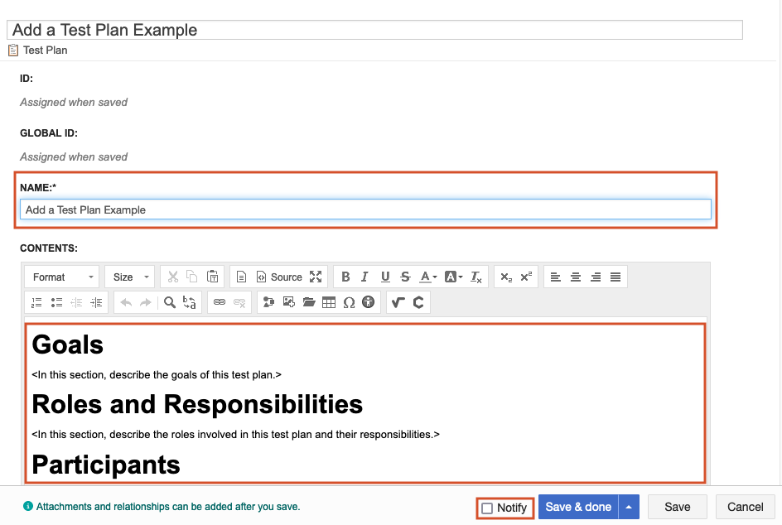Apply italic formatting to text
Viewport: 782px width, 525px height.
(364, 277)
